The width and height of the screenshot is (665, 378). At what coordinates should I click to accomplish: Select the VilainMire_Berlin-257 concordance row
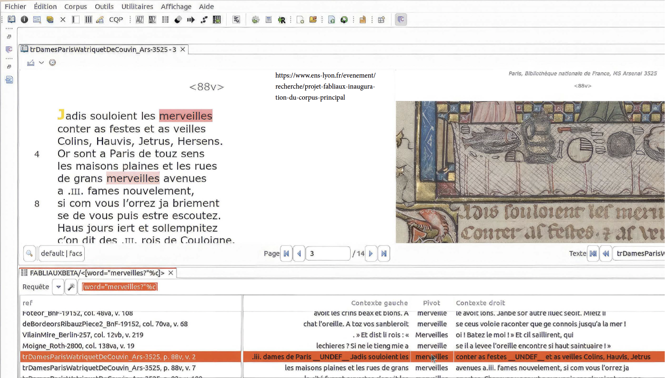83,335
